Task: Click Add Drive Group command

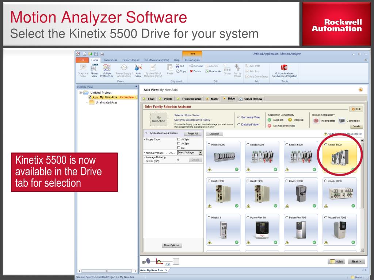Action: tap(257, 77)
